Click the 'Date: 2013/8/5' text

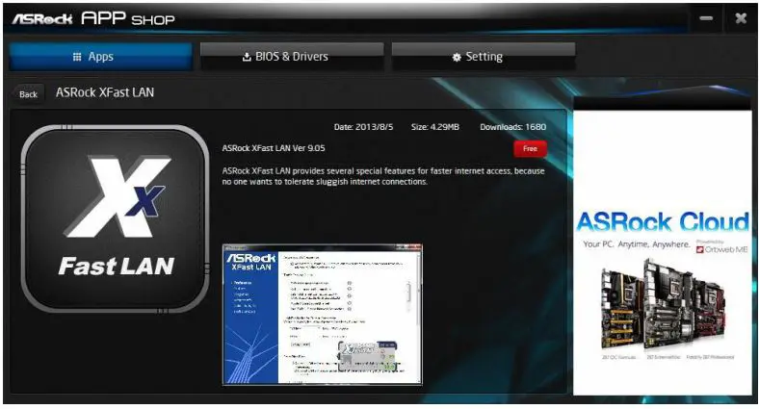click(363, 127)
